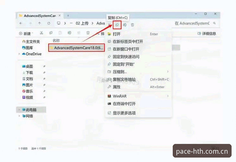The width and height of the screenshot is (236, 162).
Task: Refresh the current folder
Action: pos(49,23)
